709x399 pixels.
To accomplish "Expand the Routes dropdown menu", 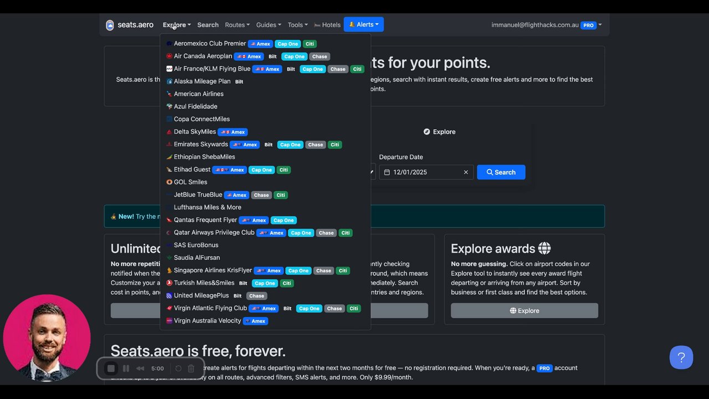I will point(237,25).
